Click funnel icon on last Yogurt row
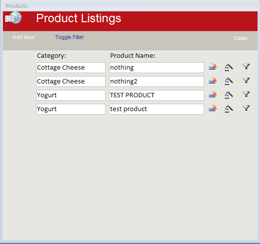Image resolution: width=260 pixels, height=244 pixels. tap(246, 108)
